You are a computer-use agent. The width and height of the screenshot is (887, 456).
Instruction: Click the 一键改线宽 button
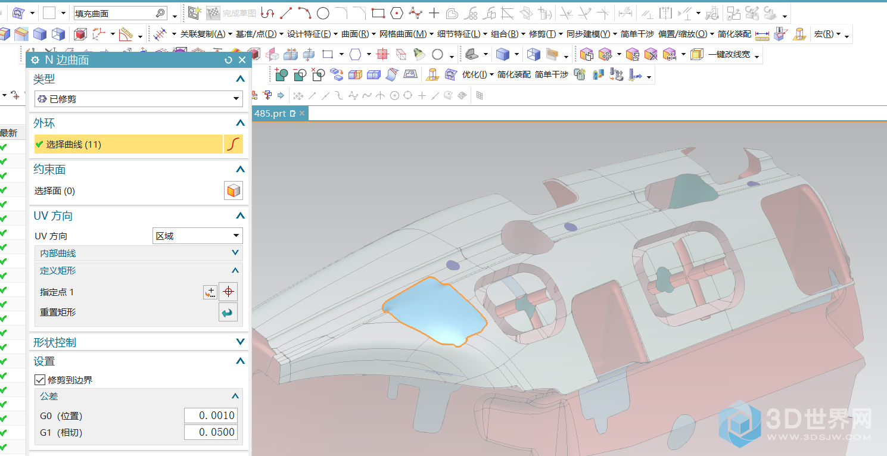pyautogui.click(x=729, y=55)
